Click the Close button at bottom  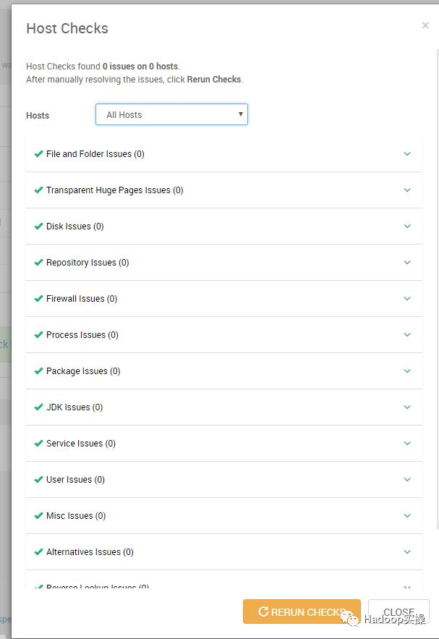tap(398, 612)
